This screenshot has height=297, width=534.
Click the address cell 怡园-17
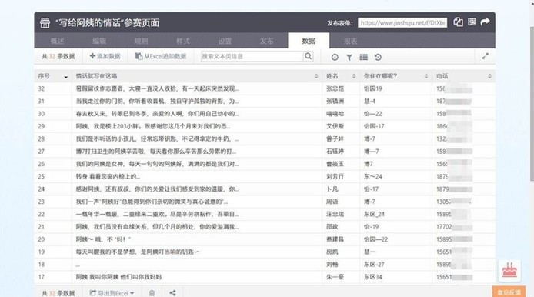(374, 126)
